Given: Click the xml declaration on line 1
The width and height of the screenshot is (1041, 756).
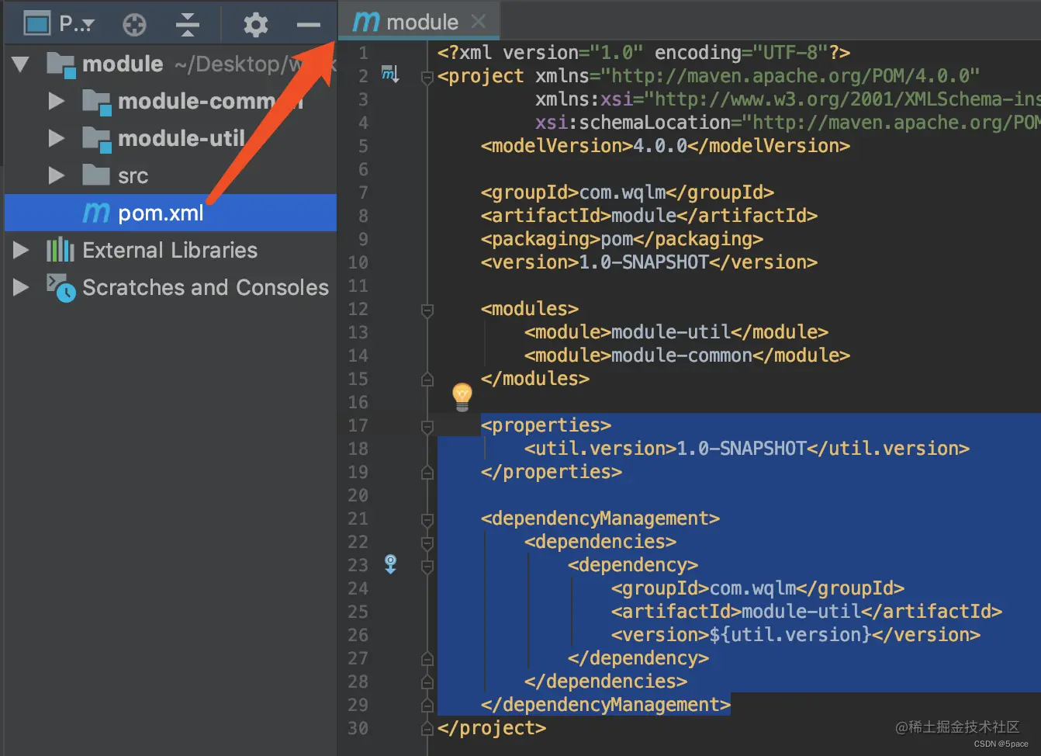Looking at the screenshot, I should tap(644, 53).
